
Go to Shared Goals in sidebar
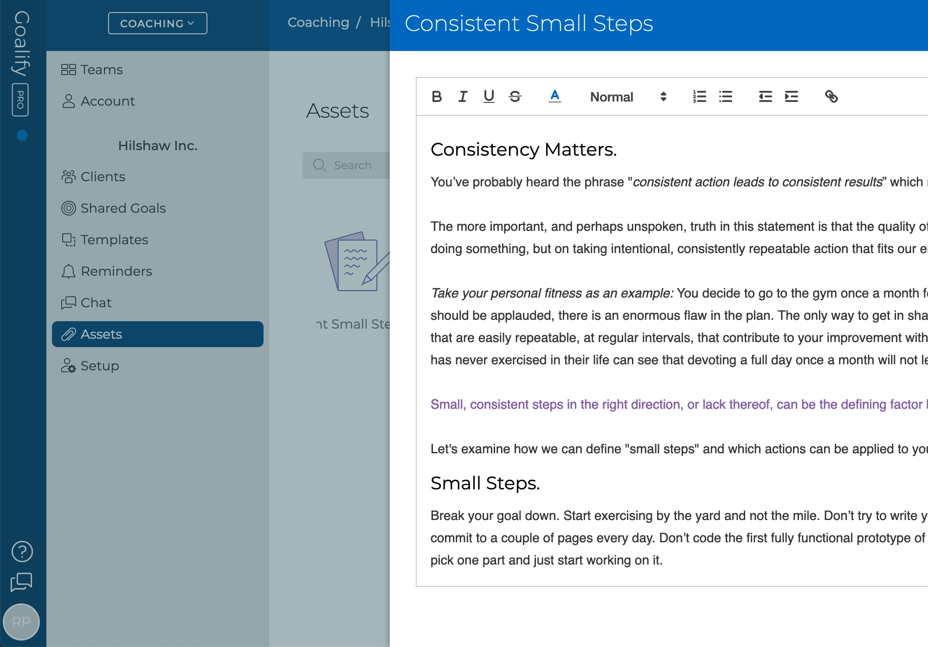coord(123,208)
